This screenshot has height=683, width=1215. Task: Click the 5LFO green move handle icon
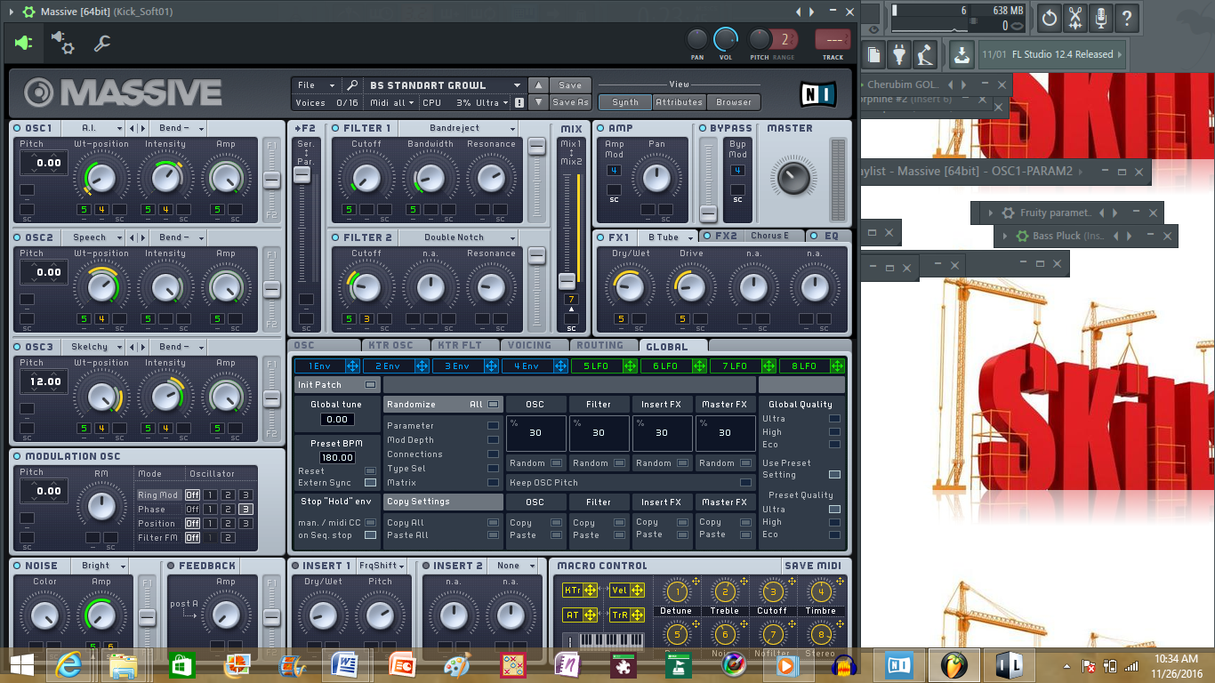tap(630, 366)
